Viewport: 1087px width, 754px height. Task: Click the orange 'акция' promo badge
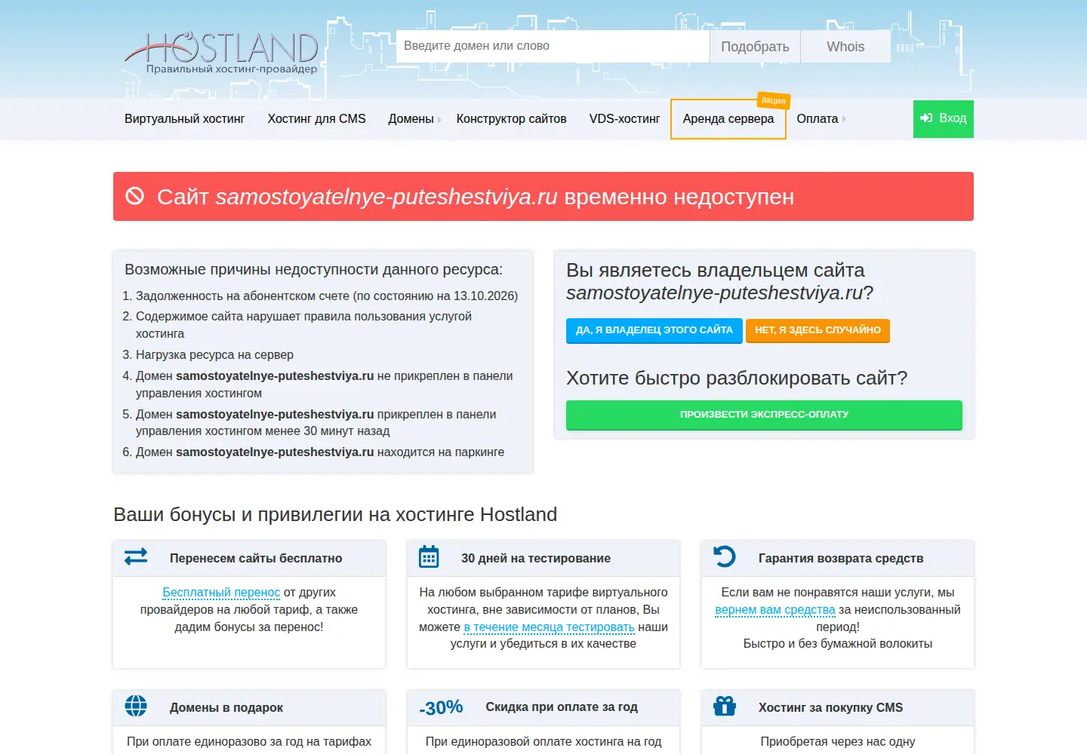773,100
